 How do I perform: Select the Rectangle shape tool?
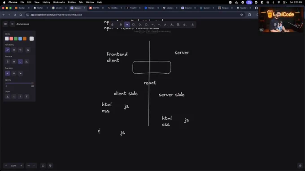(134, 25)
